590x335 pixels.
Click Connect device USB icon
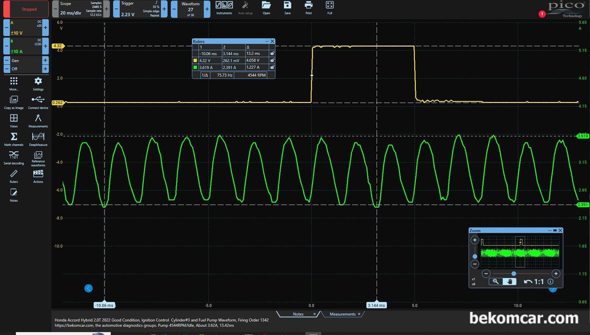point(38,102)
